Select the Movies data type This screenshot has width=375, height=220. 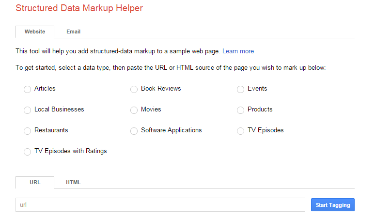(x=134, y=110)
